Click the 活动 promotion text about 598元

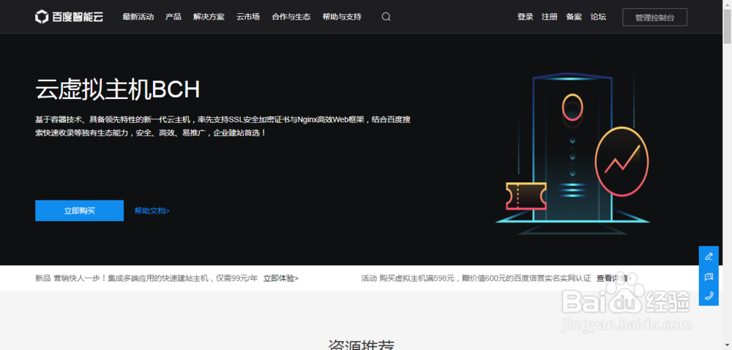(x=477, y=278)
